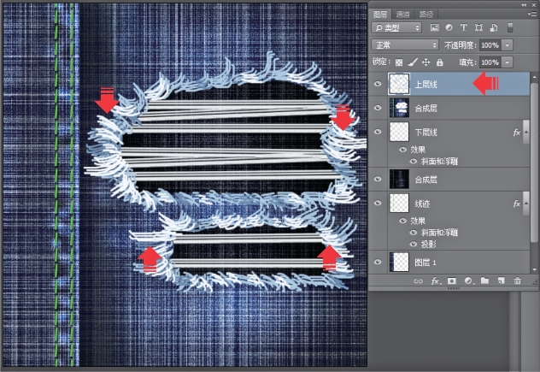Hide the 合成层 layer directly above 下层线
The width and height of the screenshot is (540, 372).
pos(378,108)
